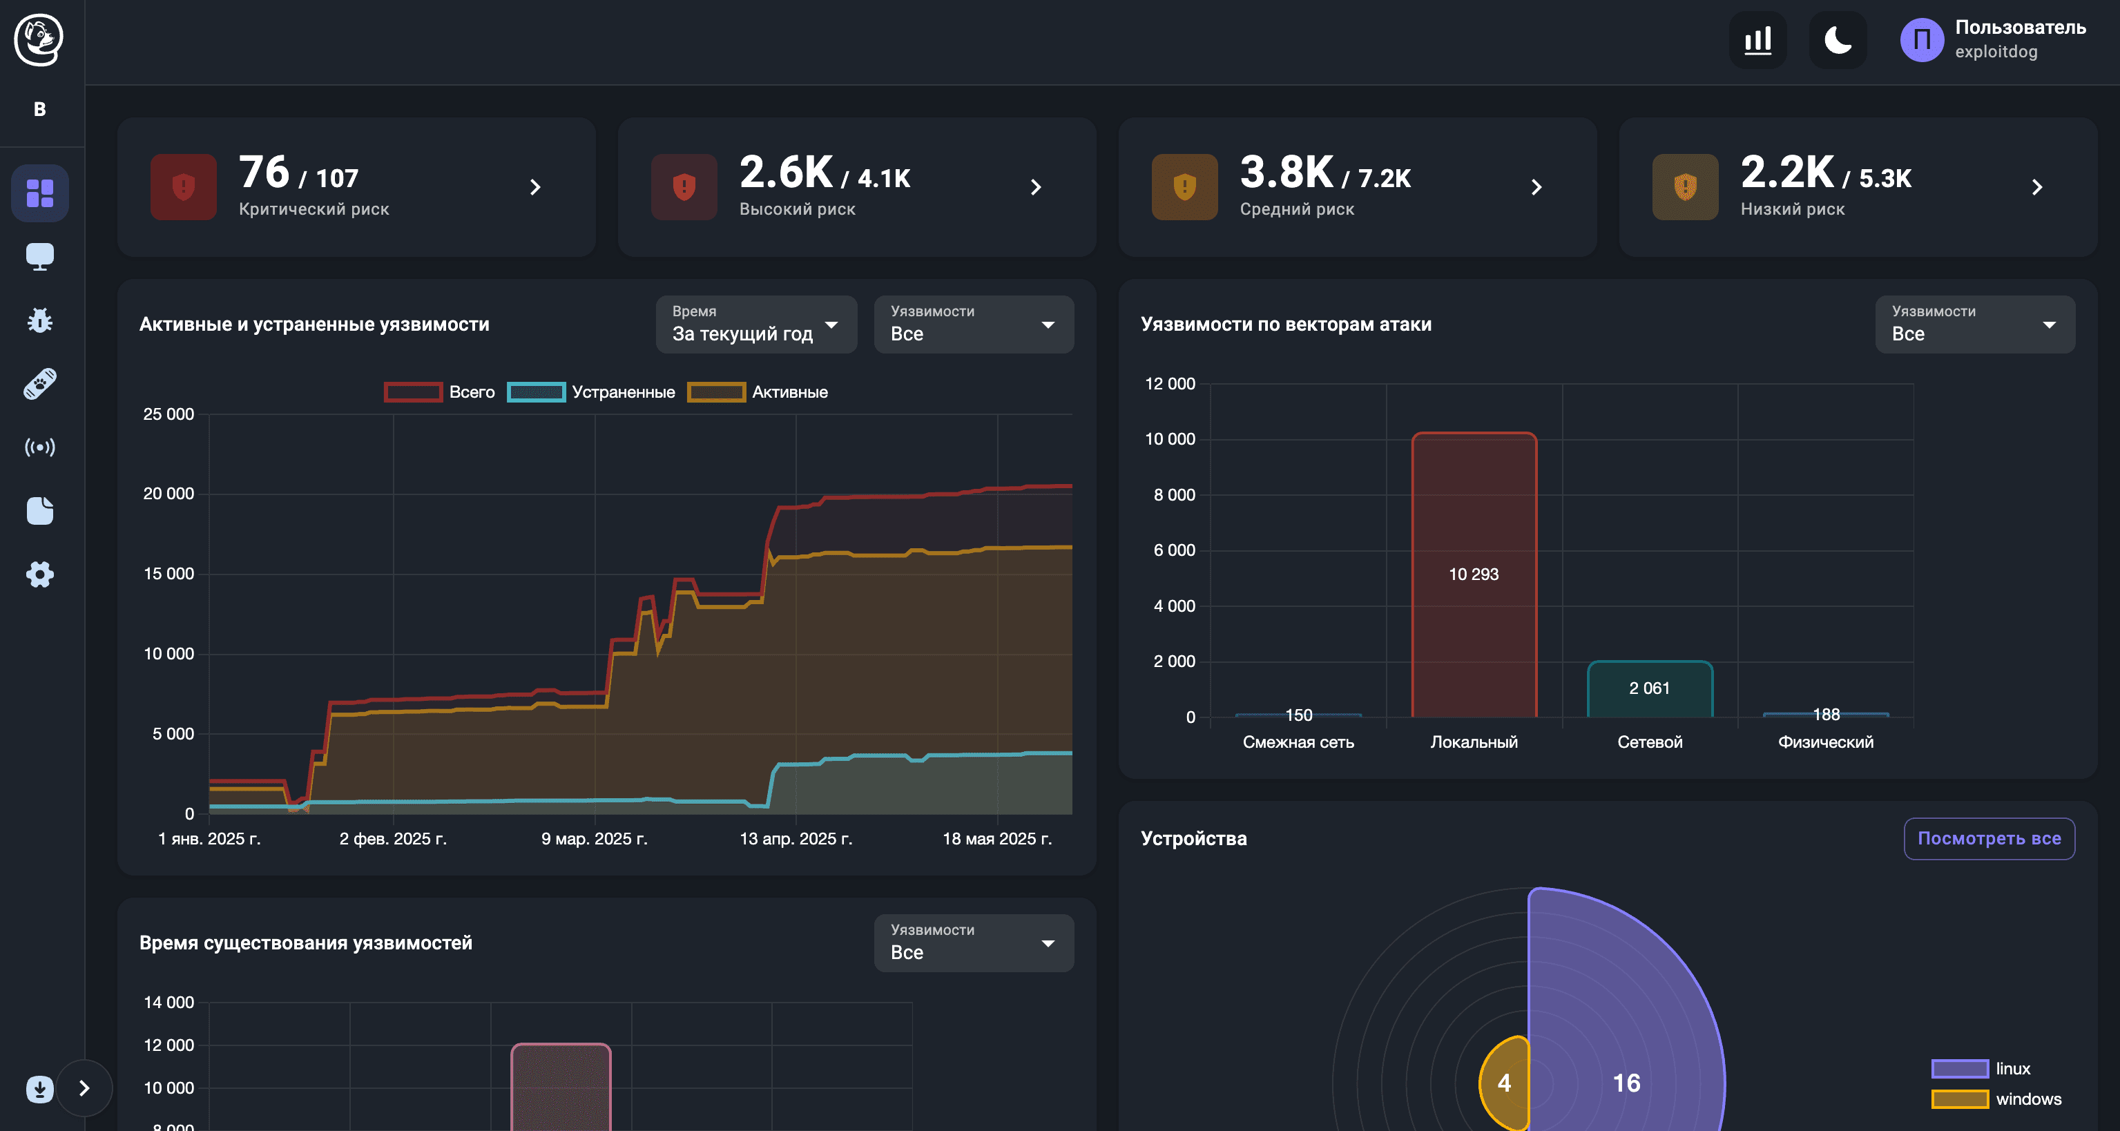
Task: Open the settings gear icon in sidebar
Action: tap(39, 574)
